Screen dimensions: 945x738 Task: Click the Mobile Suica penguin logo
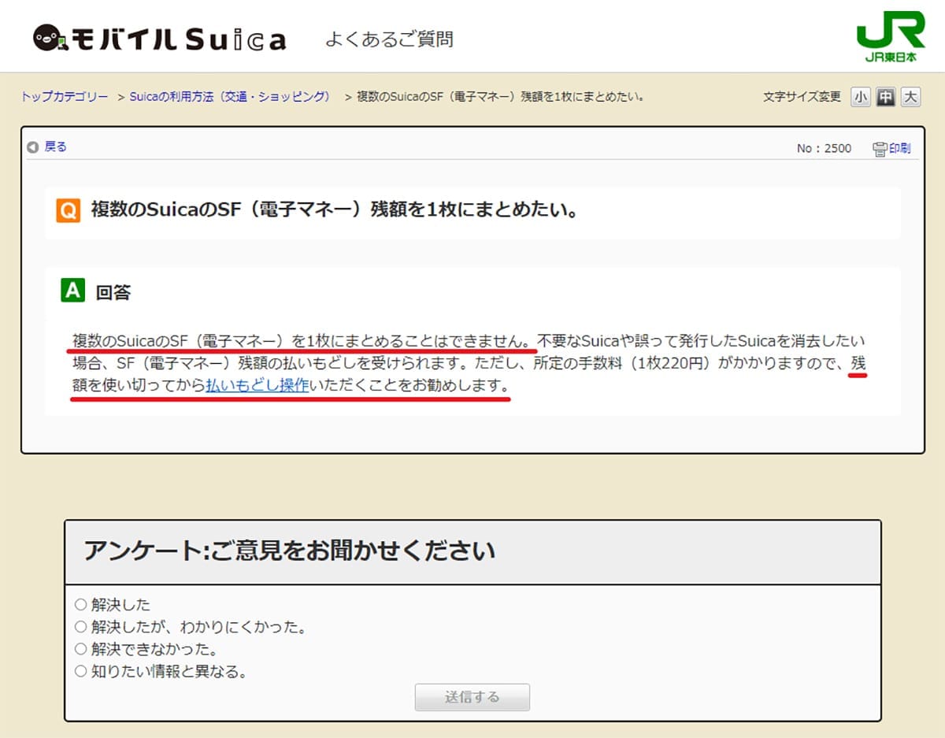(x=160, y=38)
